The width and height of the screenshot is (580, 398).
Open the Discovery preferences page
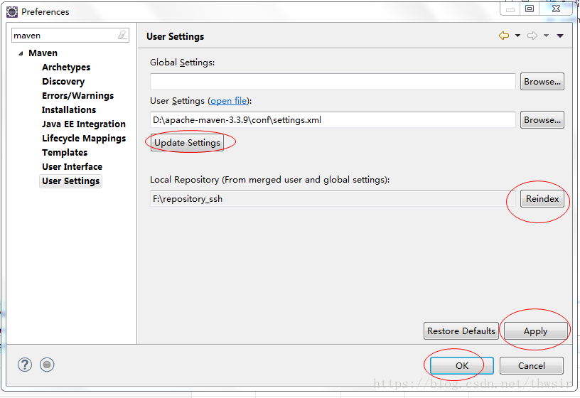63,81
